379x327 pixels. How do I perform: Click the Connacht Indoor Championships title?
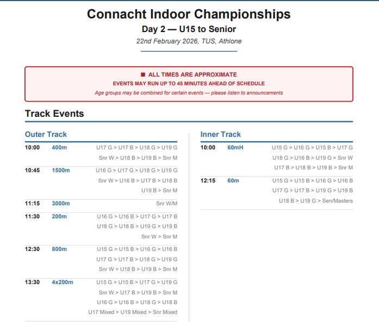189,14
